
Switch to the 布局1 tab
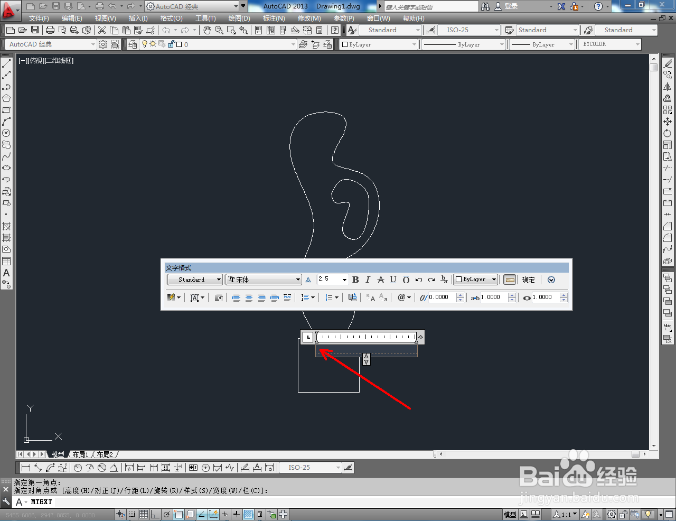coord(80,454)
